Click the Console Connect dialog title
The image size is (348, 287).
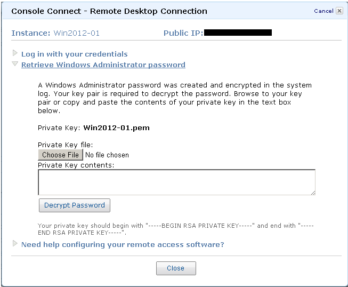(109, 11)
